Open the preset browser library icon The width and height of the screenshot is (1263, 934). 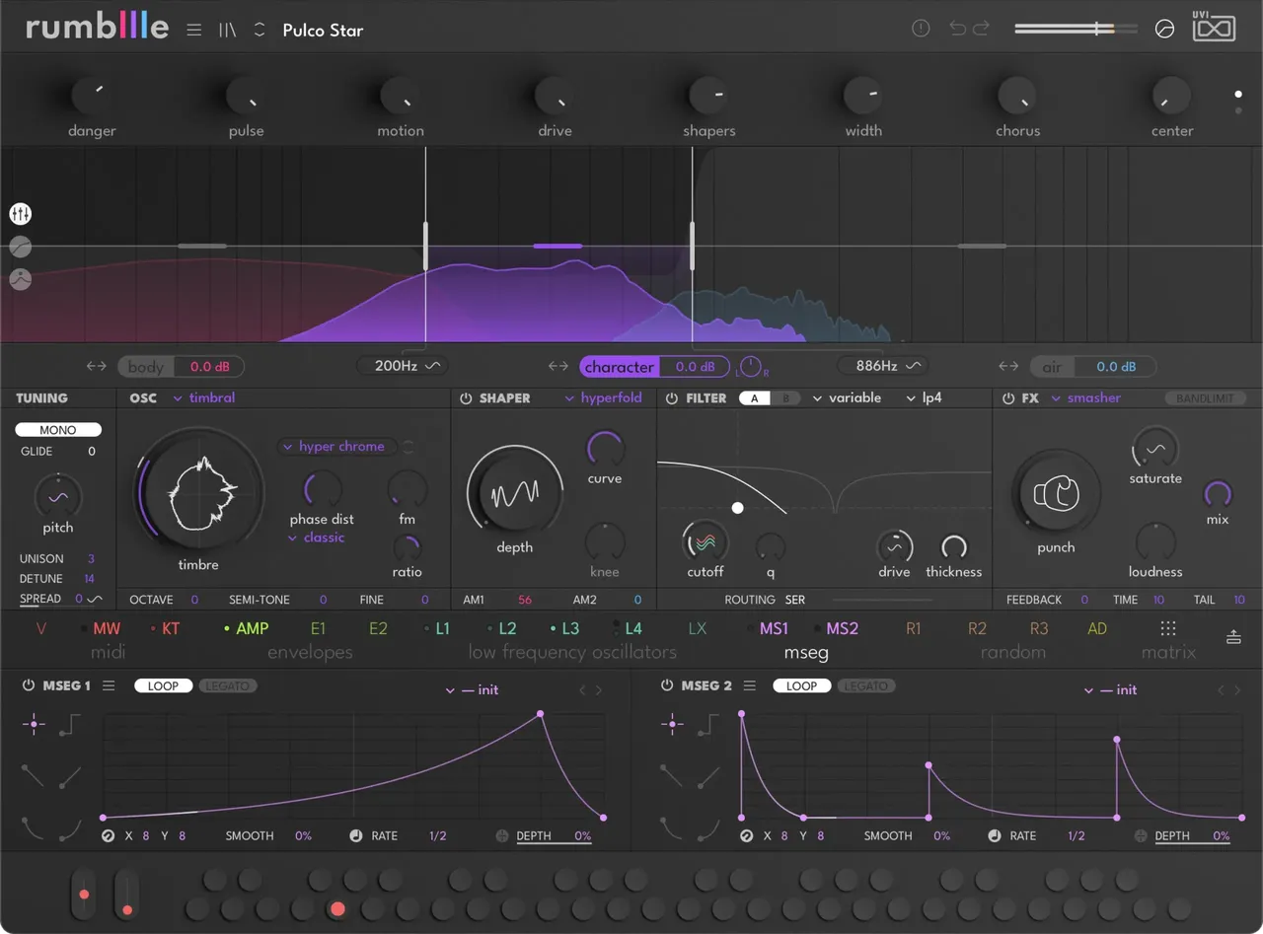[228, 30]
